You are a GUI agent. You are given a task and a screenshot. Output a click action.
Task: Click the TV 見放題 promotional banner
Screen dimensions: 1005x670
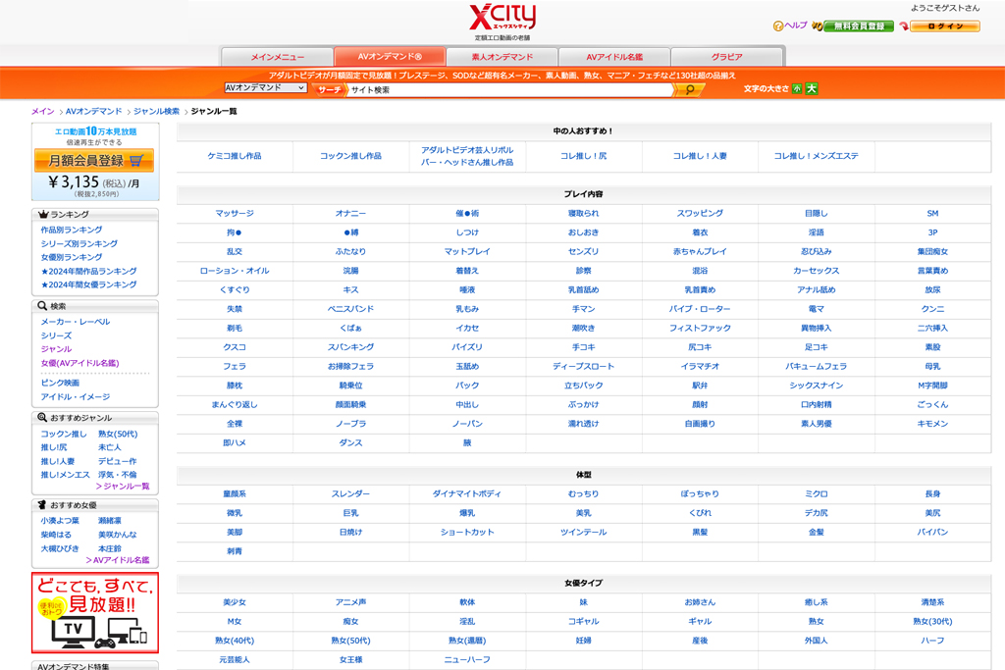click(94, 613)
